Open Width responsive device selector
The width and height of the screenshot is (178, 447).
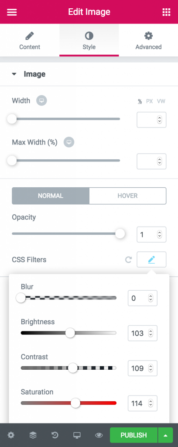coord(41,101)
